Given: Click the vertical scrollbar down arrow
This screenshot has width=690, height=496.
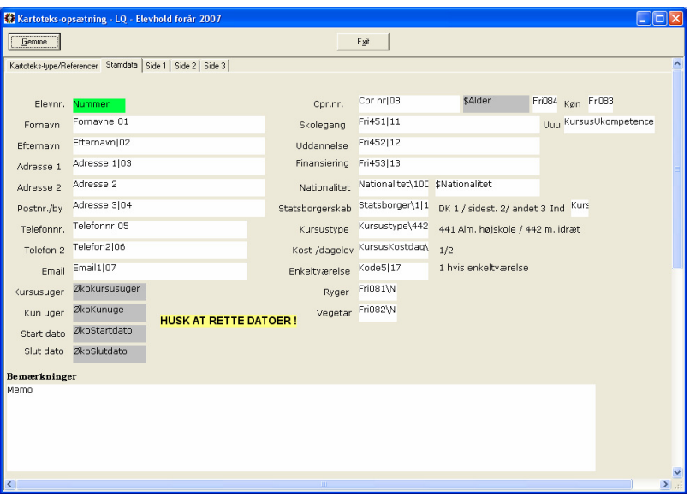Looking at the screenshot, I should point(677,472).
